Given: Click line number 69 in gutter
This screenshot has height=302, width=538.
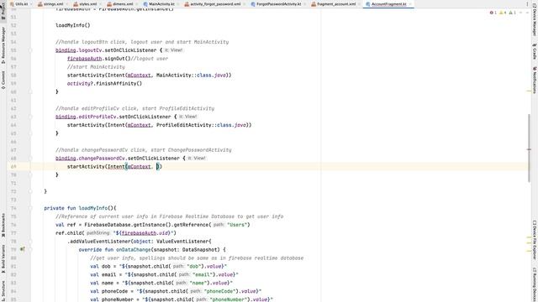Looking at the screenshot, I should click(x=13, y=166).
